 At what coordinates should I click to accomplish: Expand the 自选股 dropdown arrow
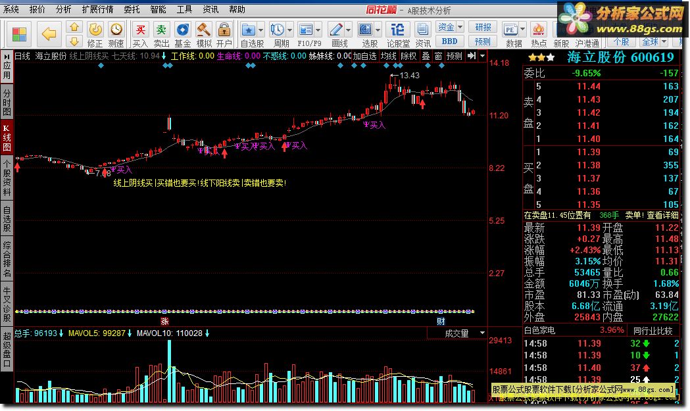(x=261, y=30)
